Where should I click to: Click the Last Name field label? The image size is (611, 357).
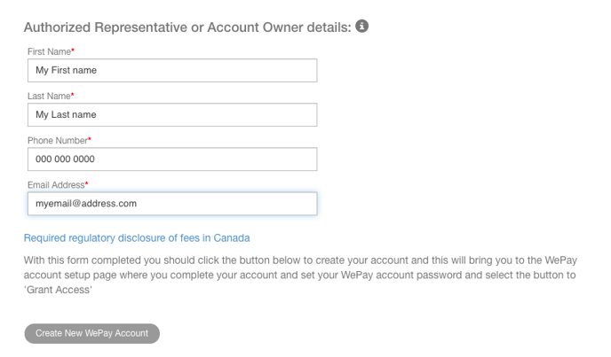tap(48, 97)
